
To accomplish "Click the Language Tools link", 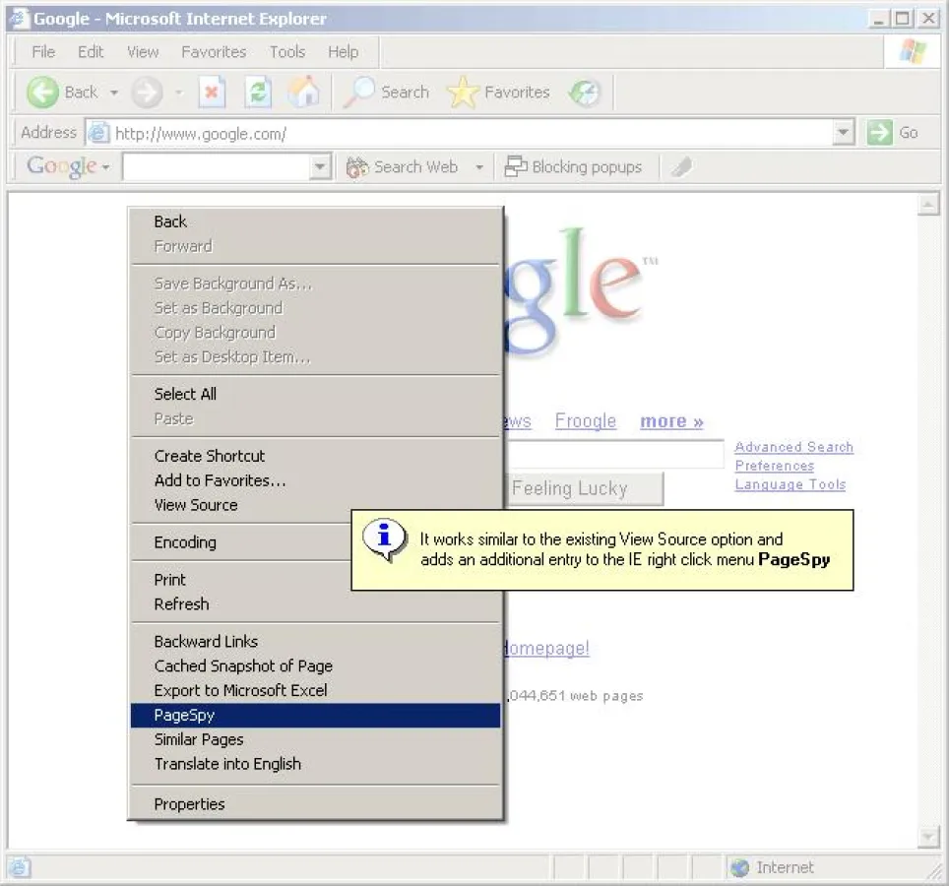I will (790, 484).
